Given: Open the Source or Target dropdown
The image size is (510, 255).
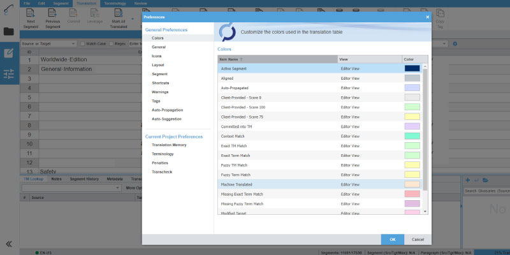Looking at the screenshot, I should tap(48, 43).
